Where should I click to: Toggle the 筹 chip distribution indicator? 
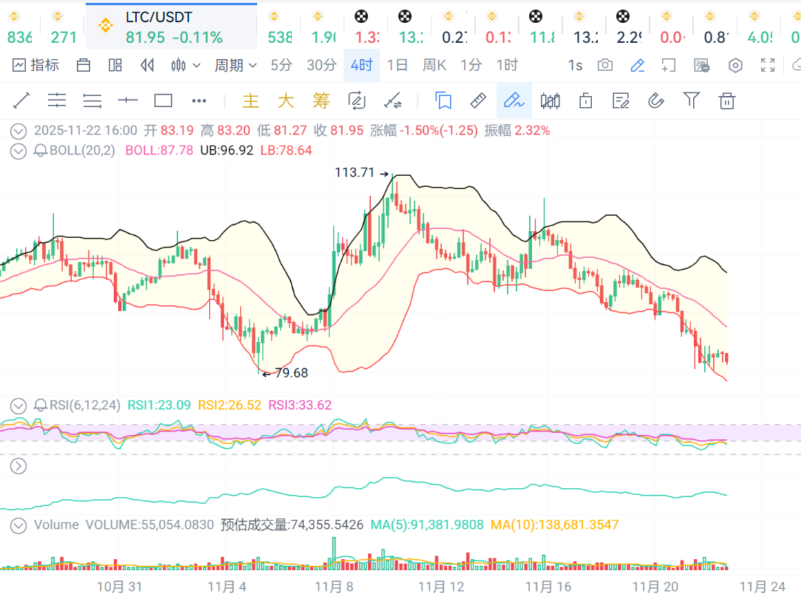[321, 100]
